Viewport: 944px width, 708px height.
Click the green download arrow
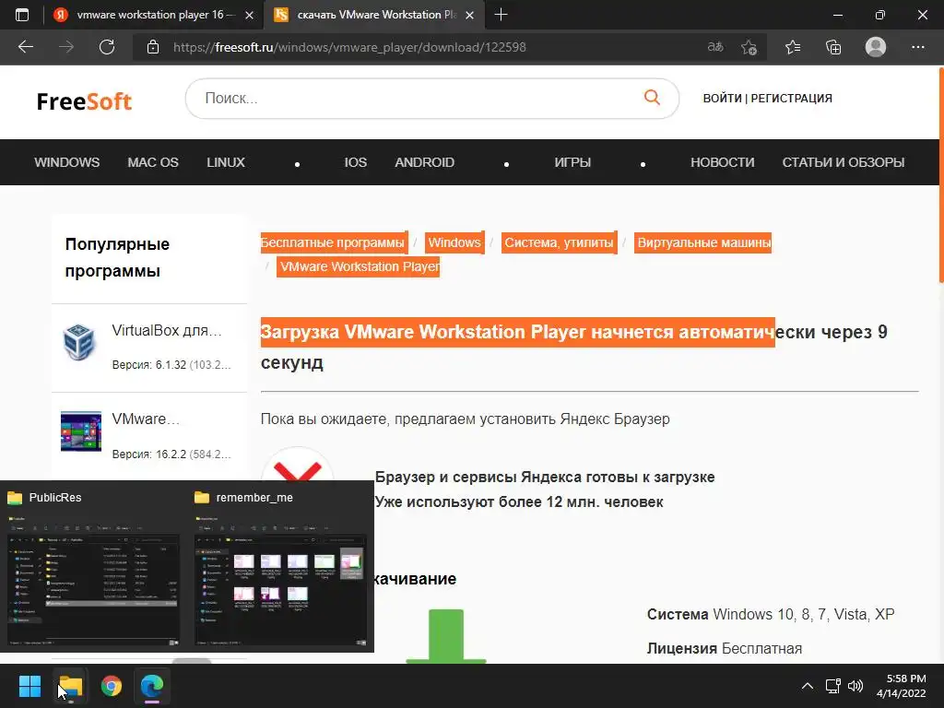(x=446, y=636)
